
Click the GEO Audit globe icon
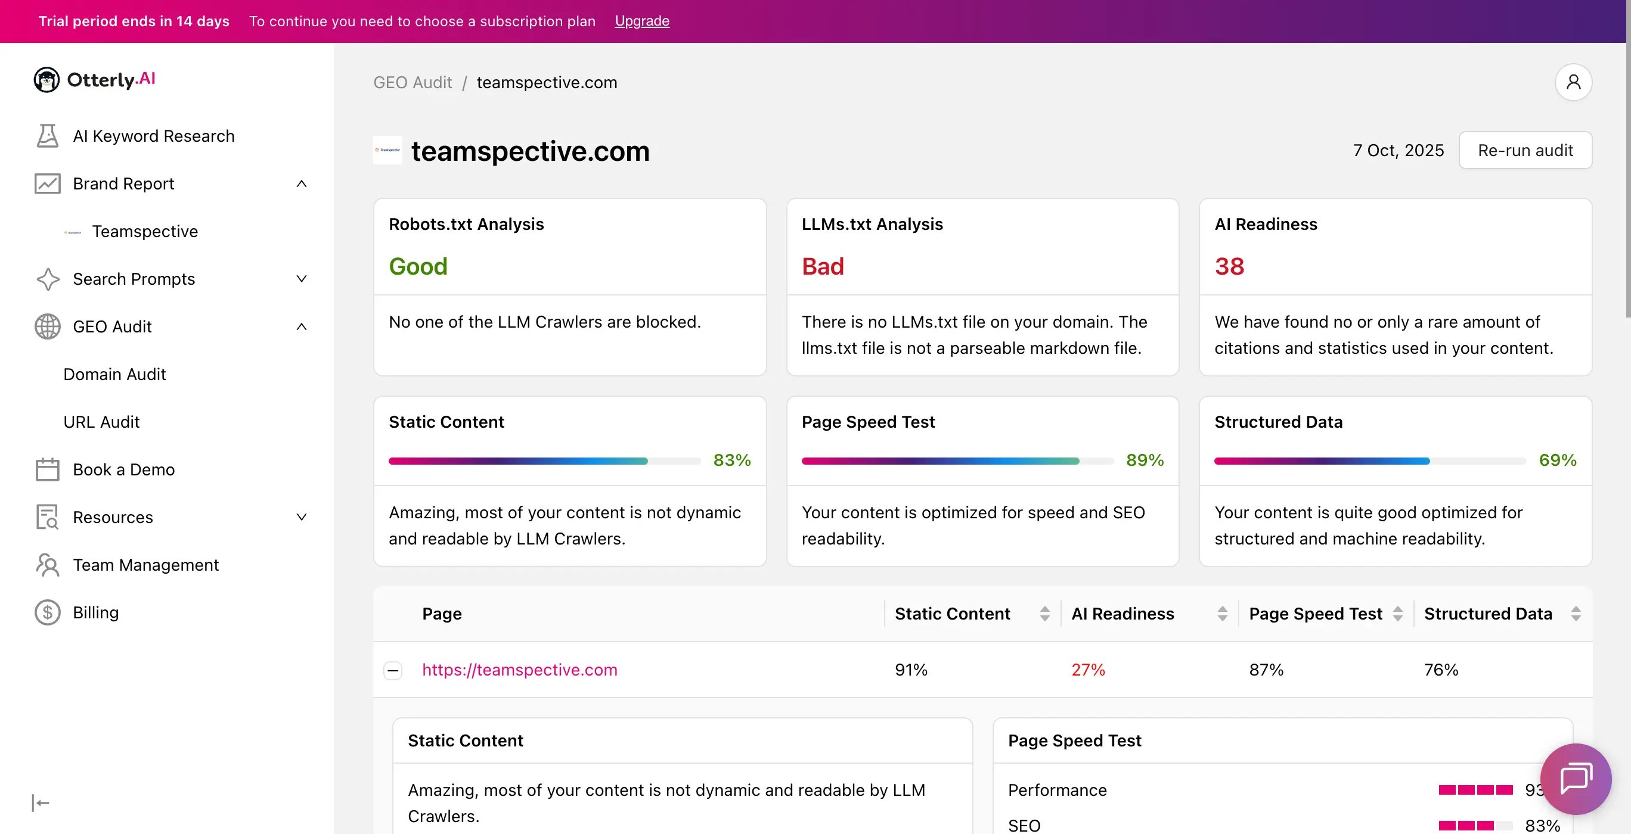coord(48,326)
